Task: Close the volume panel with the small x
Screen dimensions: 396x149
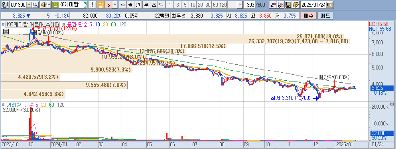Action: (x=392, y=104)
